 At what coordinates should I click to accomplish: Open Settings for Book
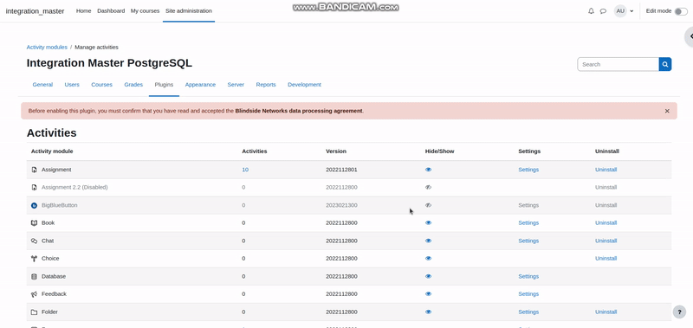(x=528, y=223)
